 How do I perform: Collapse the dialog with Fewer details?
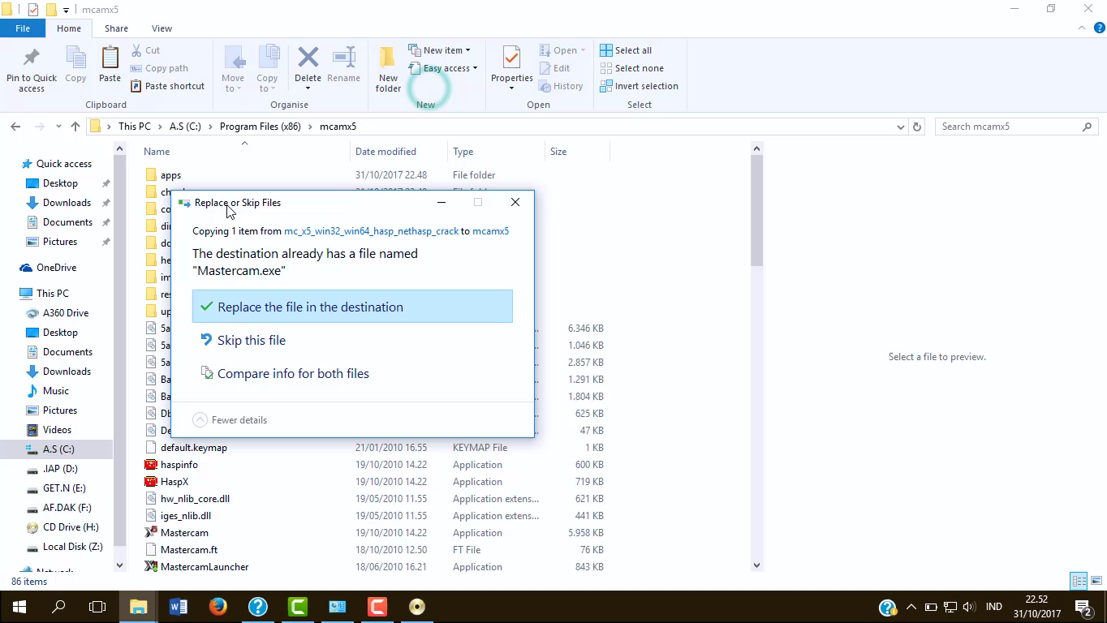pos(230,420)
